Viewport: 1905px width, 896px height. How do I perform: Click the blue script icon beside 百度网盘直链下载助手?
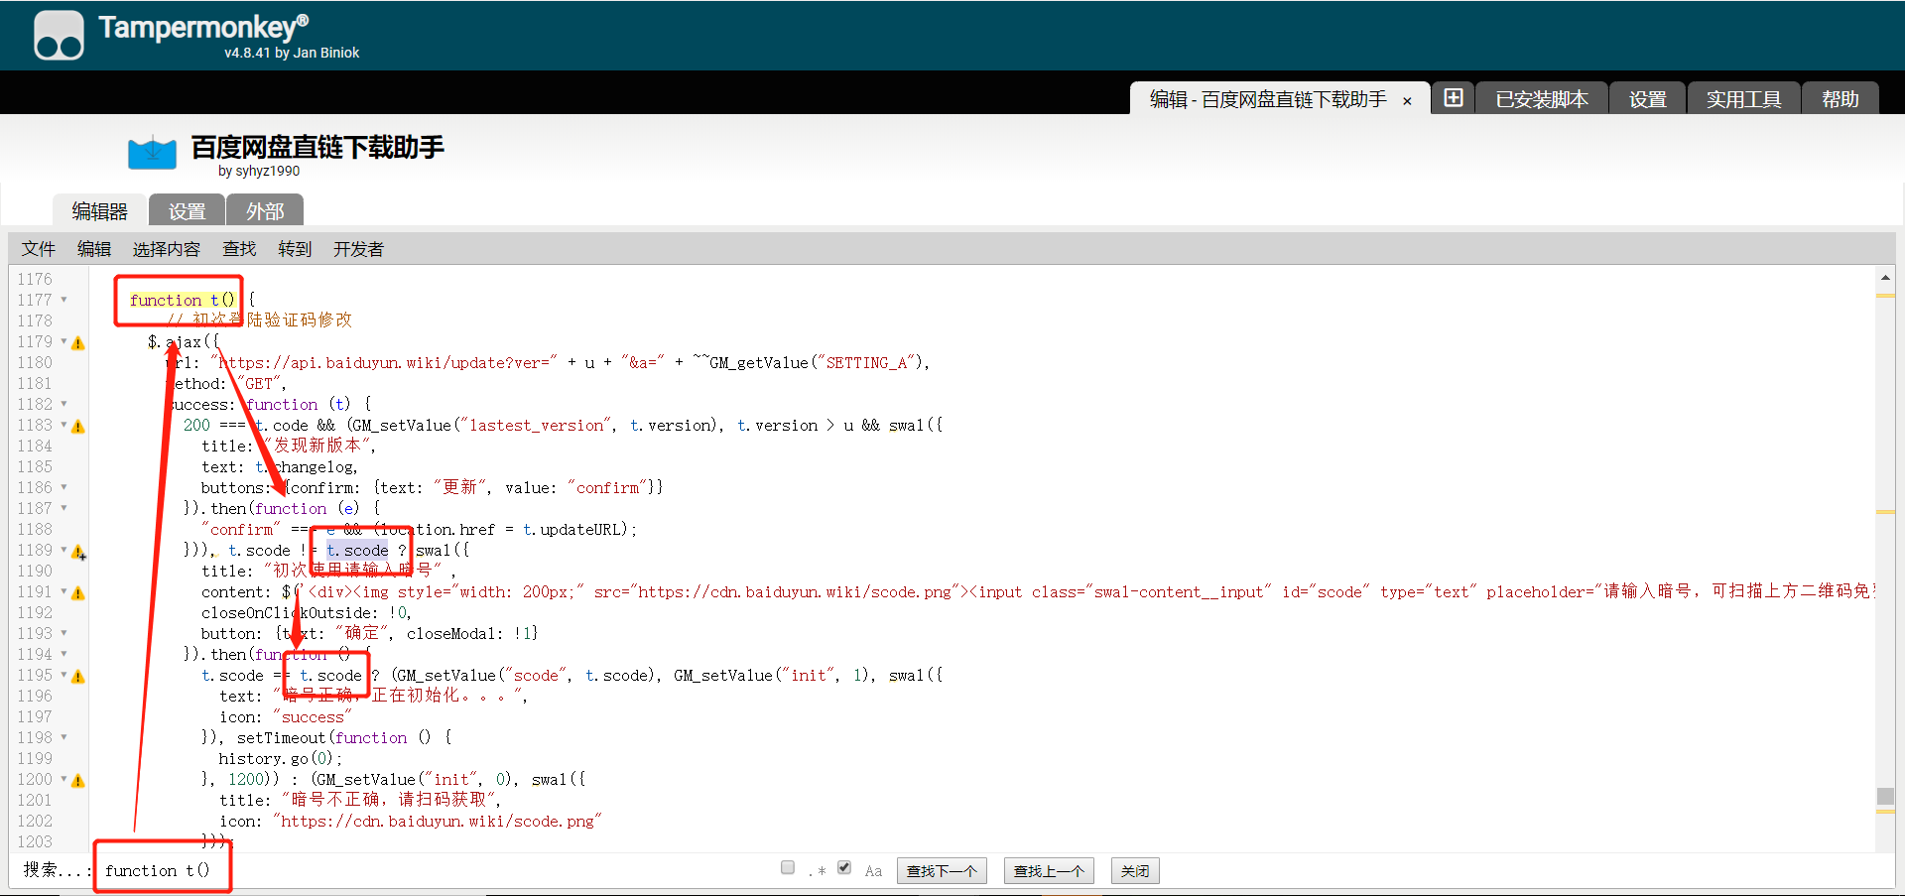[x=152, y=153]
